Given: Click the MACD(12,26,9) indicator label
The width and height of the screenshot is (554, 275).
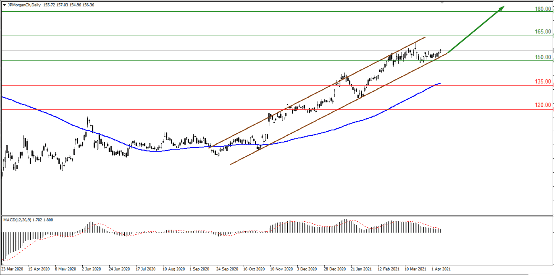Looking at the screenshot, I should click(x=17, y=220).
